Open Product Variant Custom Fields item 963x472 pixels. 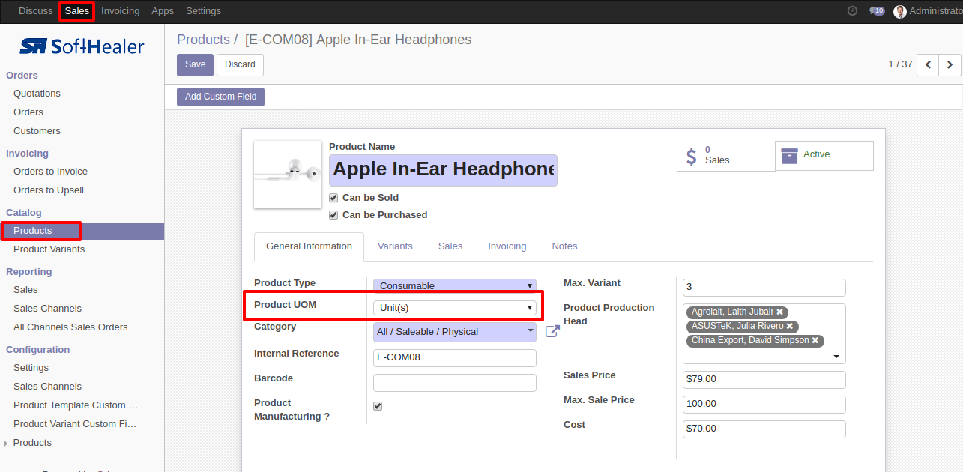[76, 424]
